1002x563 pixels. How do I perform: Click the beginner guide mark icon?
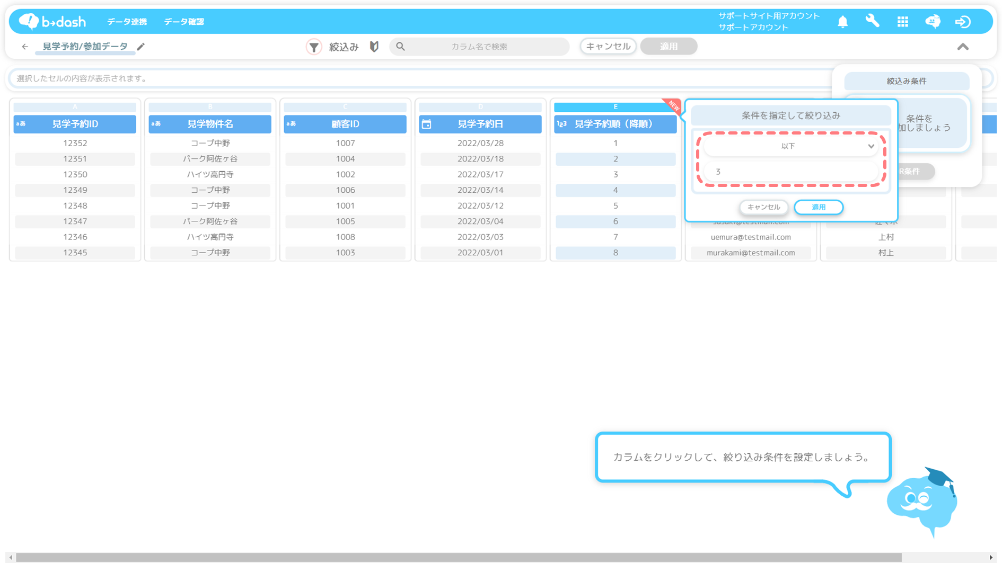374,47
